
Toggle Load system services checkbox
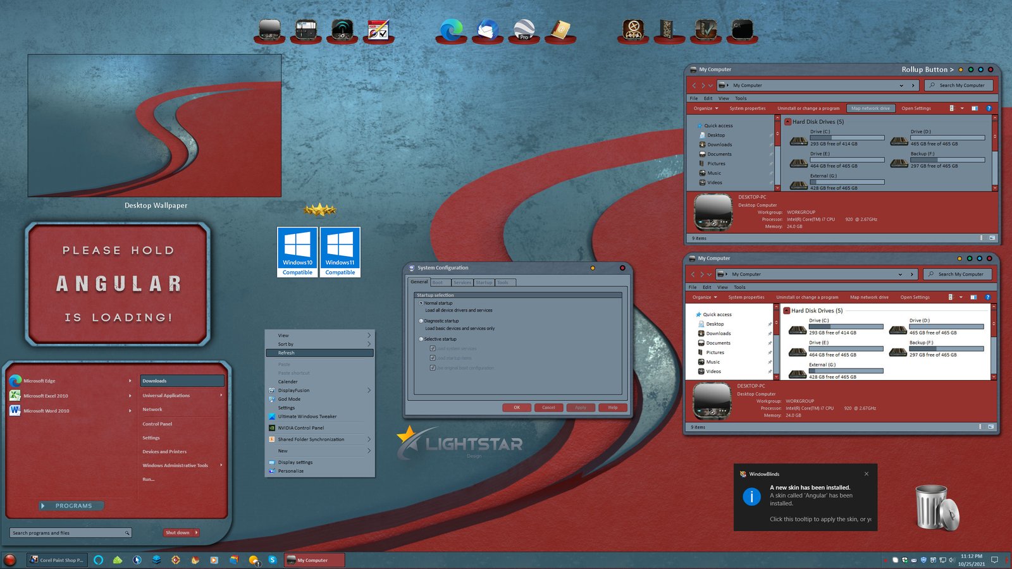433,348
